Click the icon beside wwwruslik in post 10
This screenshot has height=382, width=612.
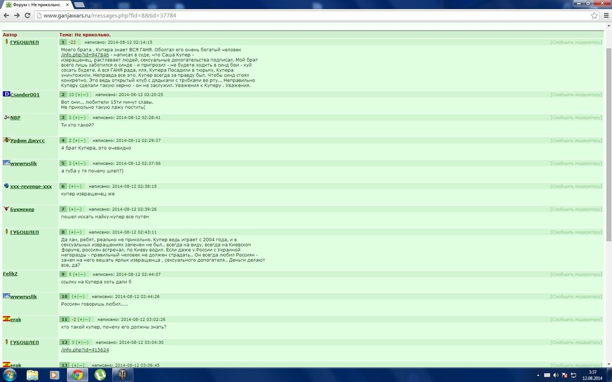click(x=6, y=296)
